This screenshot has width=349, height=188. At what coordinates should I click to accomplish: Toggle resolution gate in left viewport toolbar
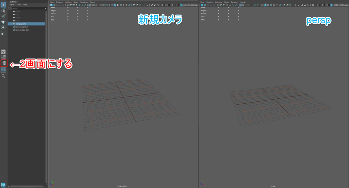pyautogui.click(x=95, y=5)
